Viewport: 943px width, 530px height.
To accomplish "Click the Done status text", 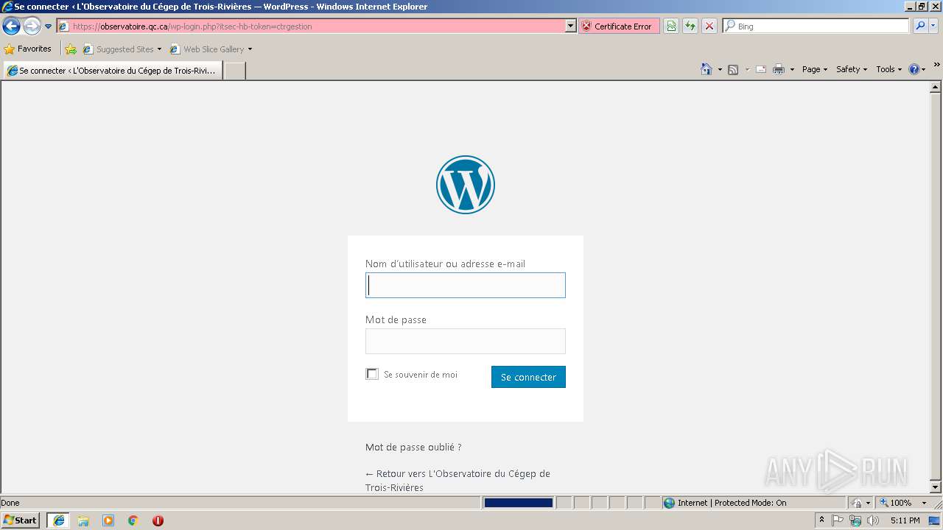I will [10, 503].
